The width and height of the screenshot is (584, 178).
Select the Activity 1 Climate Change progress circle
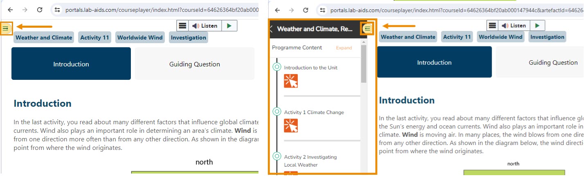[277, 112]
